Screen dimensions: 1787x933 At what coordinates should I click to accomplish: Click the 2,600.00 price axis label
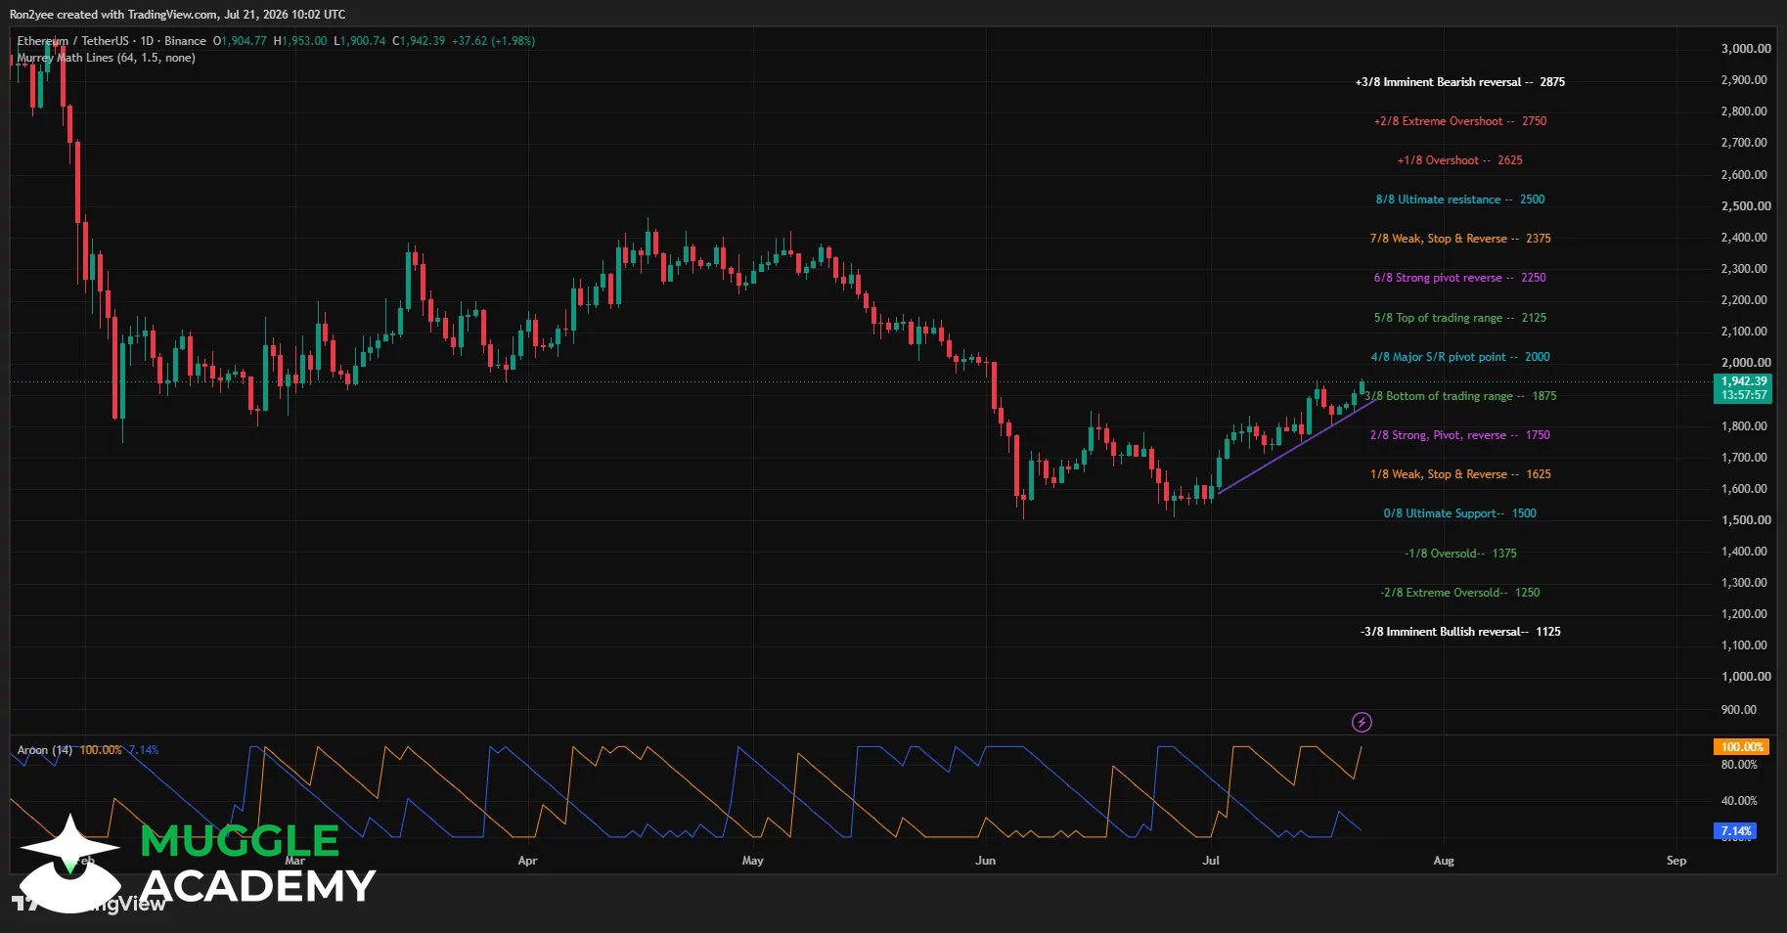[x=1746, y=174]
